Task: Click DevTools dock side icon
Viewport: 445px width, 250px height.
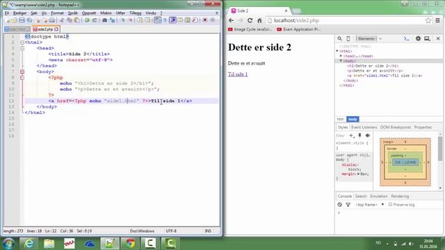Action: point(427,39)
